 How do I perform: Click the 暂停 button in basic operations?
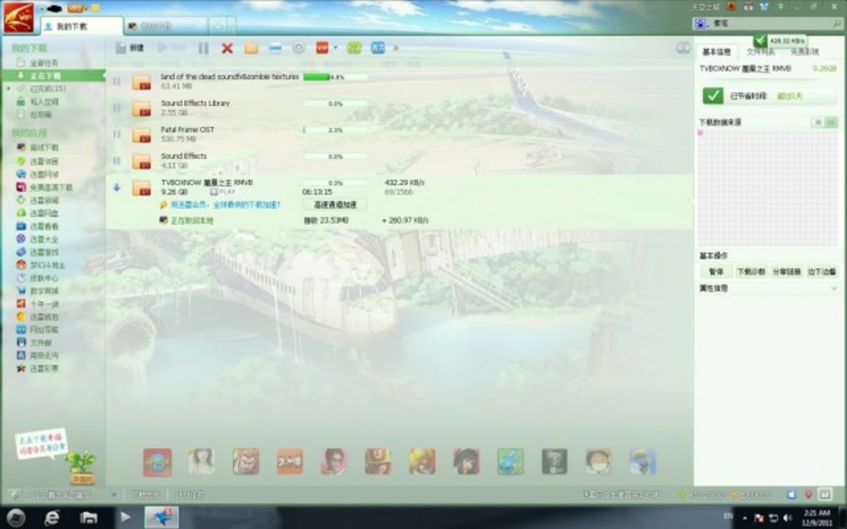coord(715,271)
